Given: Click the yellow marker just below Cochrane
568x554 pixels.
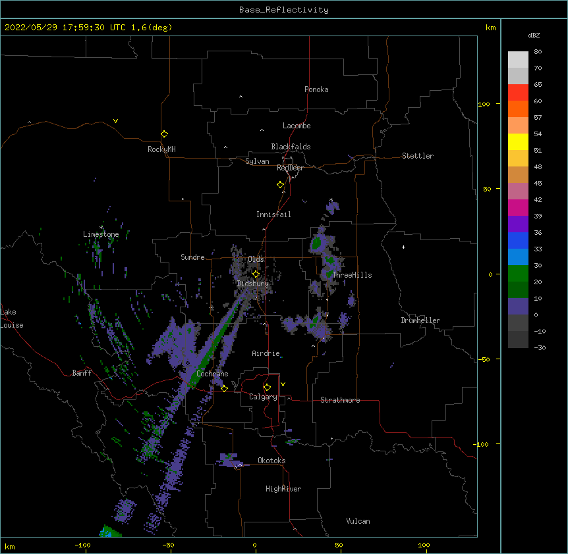Looking at the screenshot, I should (224, 388).
